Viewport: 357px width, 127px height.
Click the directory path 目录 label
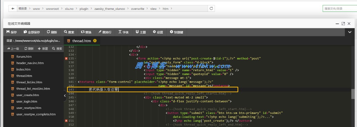[x=33, y=40]
